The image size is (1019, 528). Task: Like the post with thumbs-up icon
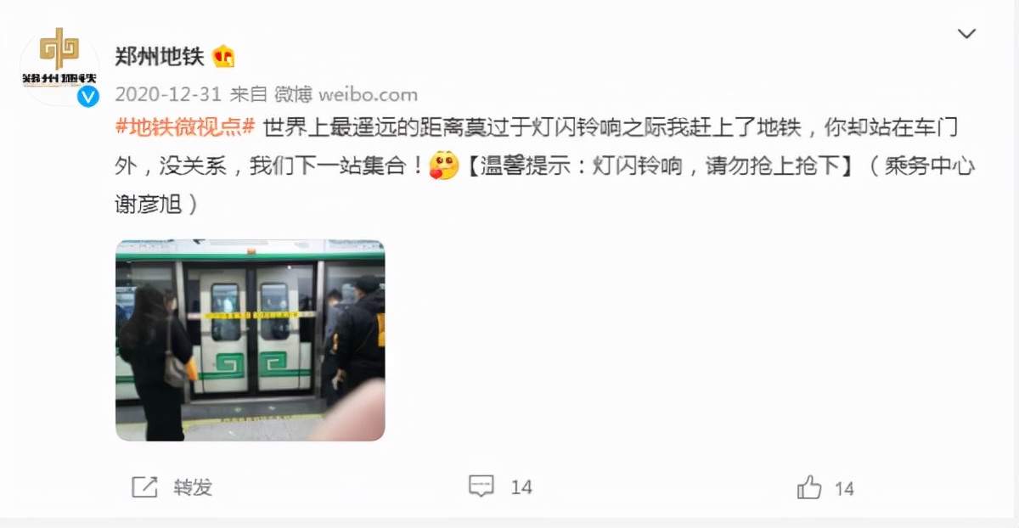[809, 487]
